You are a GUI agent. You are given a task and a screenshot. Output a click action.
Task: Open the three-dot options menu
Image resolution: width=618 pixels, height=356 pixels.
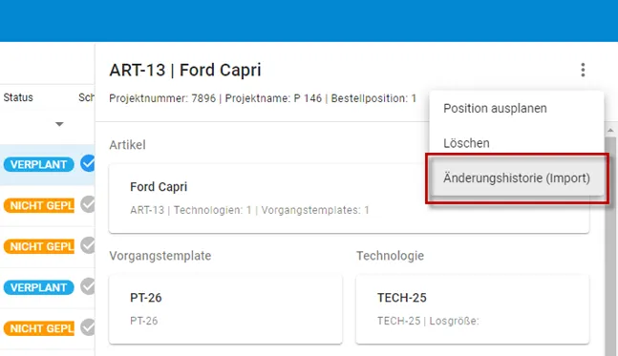coord(583,70)
